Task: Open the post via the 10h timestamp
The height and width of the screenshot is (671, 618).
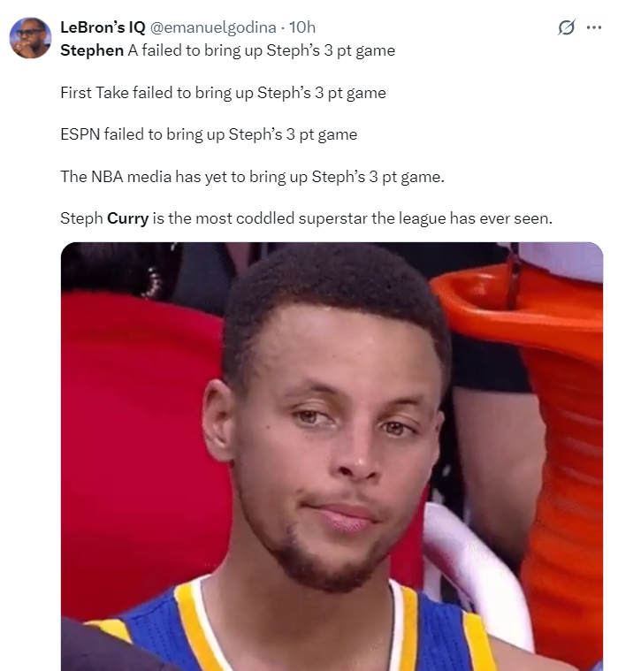Action: coord(302,27)
